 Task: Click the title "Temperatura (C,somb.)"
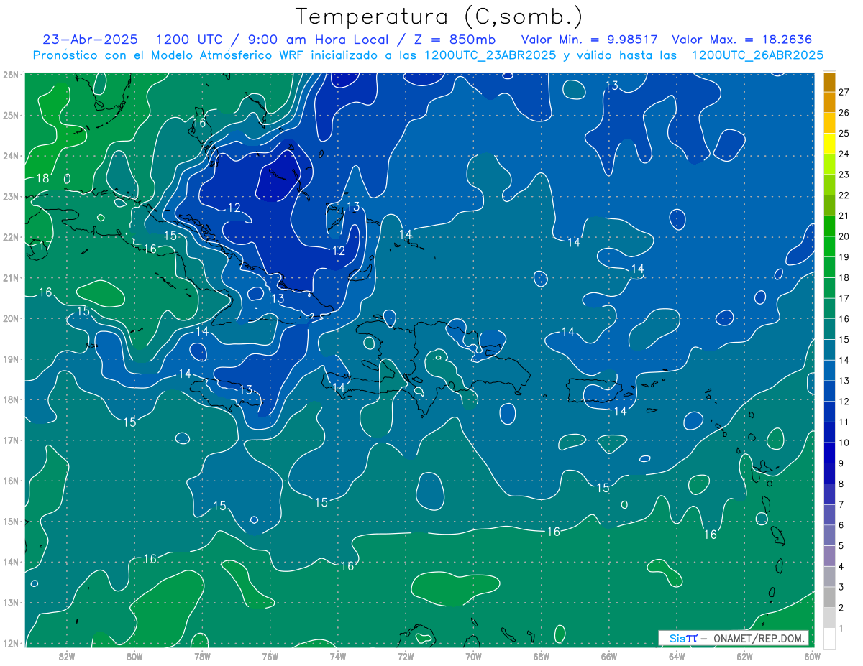tap(439, 17)
